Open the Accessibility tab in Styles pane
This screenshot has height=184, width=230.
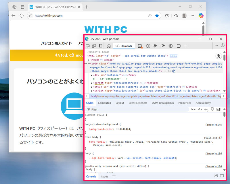point(203,103)
